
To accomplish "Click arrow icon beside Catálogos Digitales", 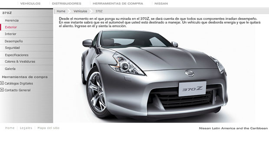I will [x=2, y=83].
